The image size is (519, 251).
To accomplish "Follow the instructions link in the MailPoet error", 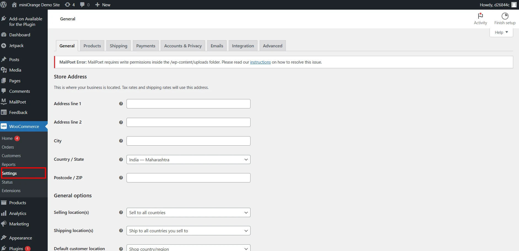I will (260, 62).
